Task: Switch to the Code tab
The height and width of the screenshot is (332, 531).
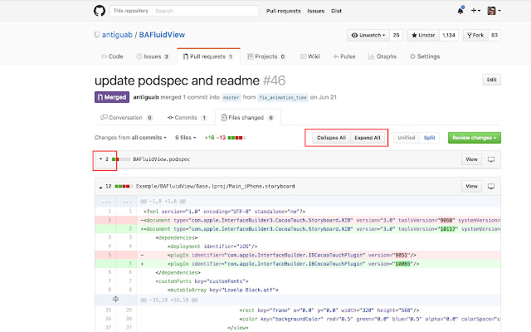Action: point(112,56)
